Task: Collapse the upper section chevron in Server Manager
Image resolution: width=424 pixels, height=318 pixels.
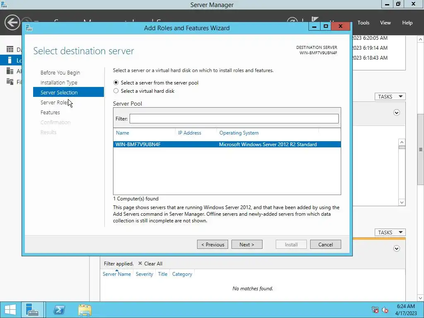Action: (x=396, y=113)
